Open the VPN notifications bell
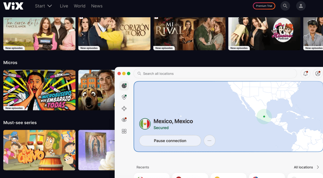 [305, 74]
